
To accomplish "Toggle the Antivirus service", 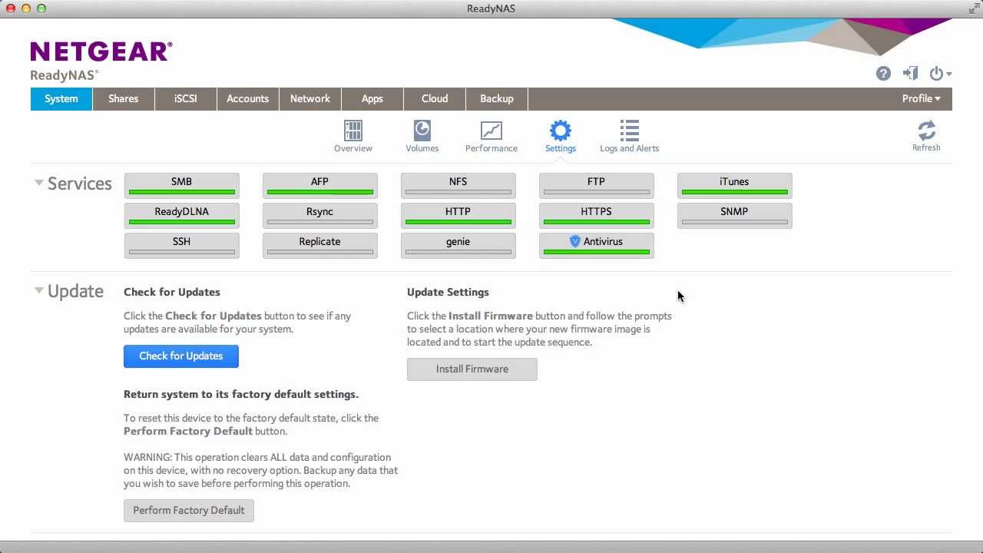I will click(x=597, y=245).
